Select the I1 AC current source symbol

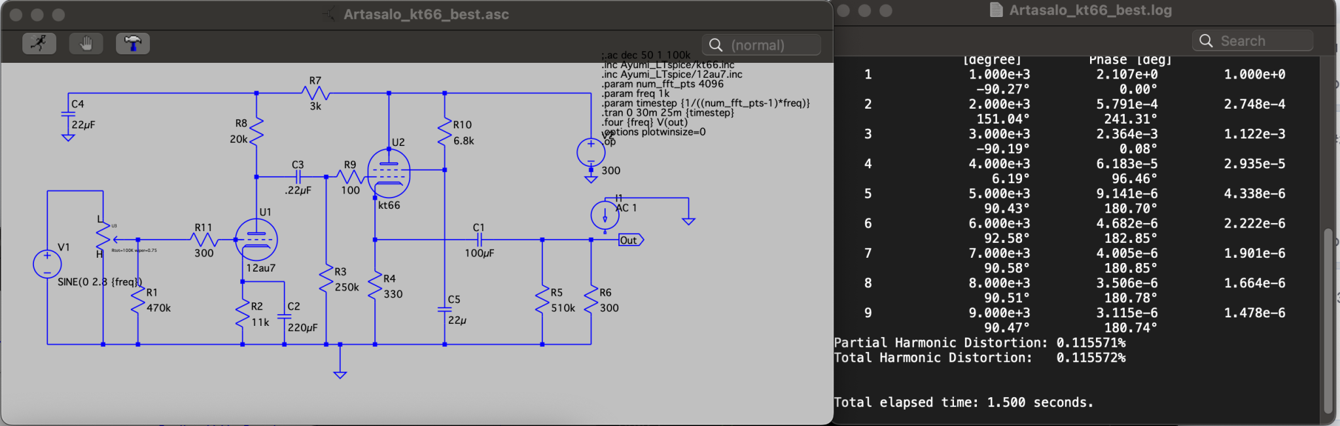tap(605, 215)
